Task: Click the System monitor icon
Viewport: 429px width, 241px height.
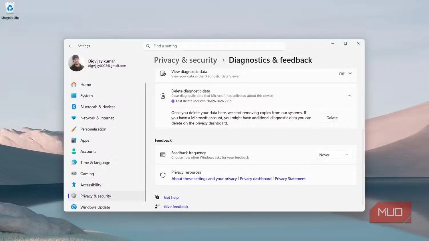Action: 74,96
